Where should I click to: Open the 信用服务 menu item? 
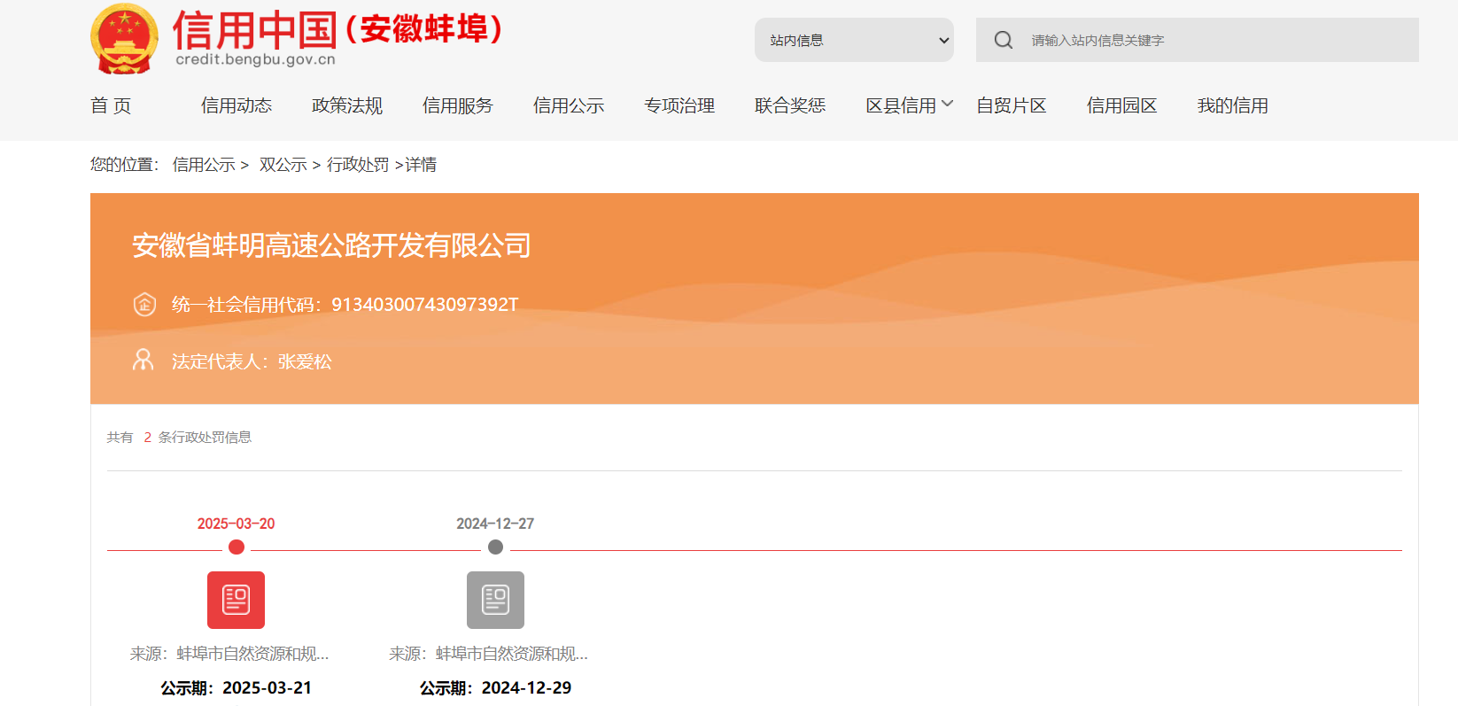click(x=458, y=105)
